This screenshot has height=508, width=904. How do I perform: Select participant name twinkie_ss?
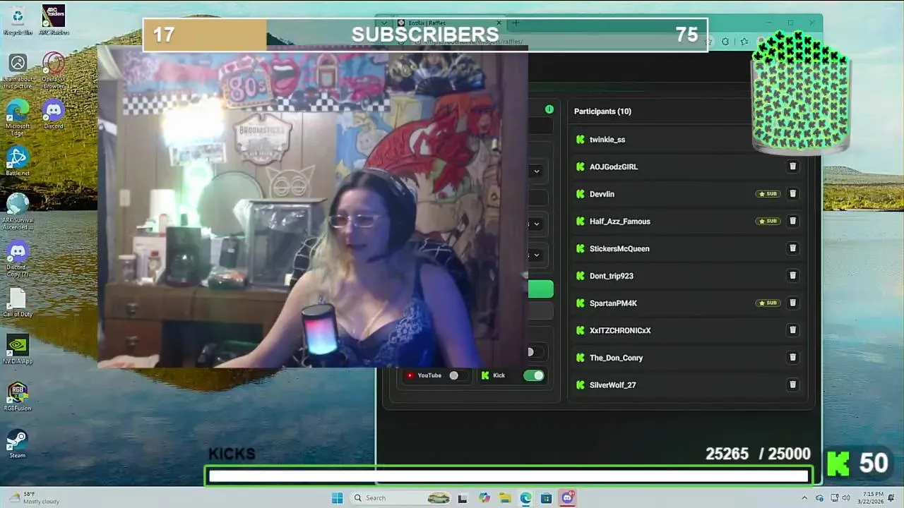point(607,140)
